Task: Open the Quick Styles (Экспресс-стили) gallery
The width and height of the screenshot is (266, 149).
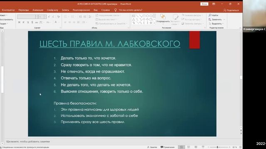Action: tap(175, 19)
